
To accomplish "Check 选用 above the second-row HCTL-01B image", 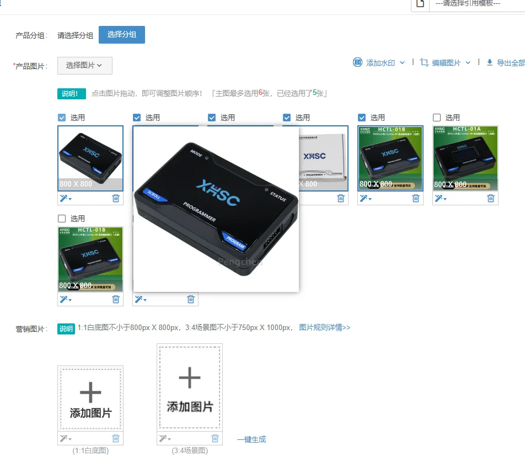I will [62, 219].
